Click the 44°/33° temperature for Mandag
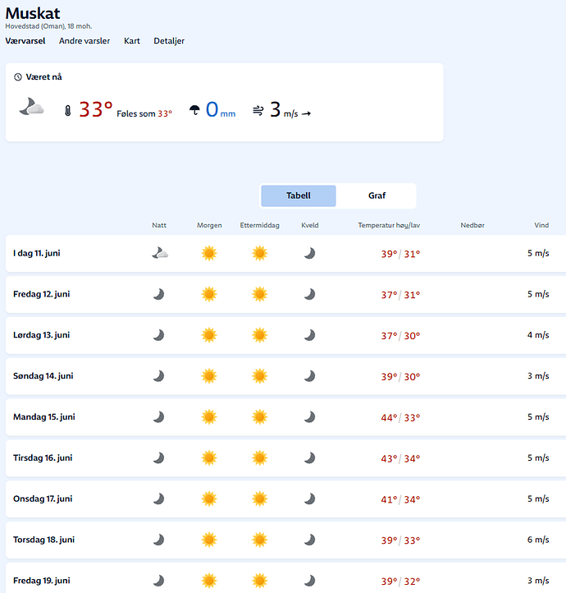Image resolution: width=566 pixels, height=593 pixels. (x=400, y=417)
